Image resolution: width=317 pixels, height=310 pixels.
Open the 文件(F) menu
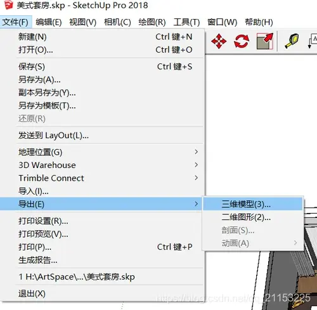pos(16,22)
